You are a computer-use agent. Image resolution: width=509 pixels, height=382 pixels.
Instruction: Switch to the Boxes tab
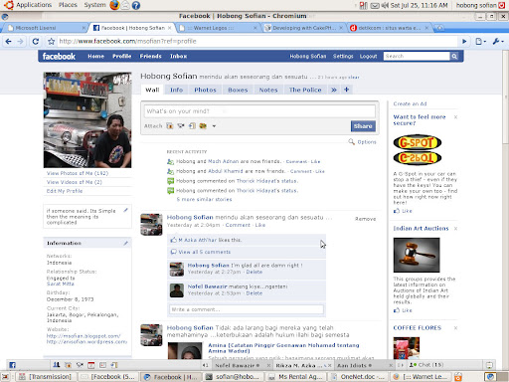pyautogui.click(x=238, y=90)
